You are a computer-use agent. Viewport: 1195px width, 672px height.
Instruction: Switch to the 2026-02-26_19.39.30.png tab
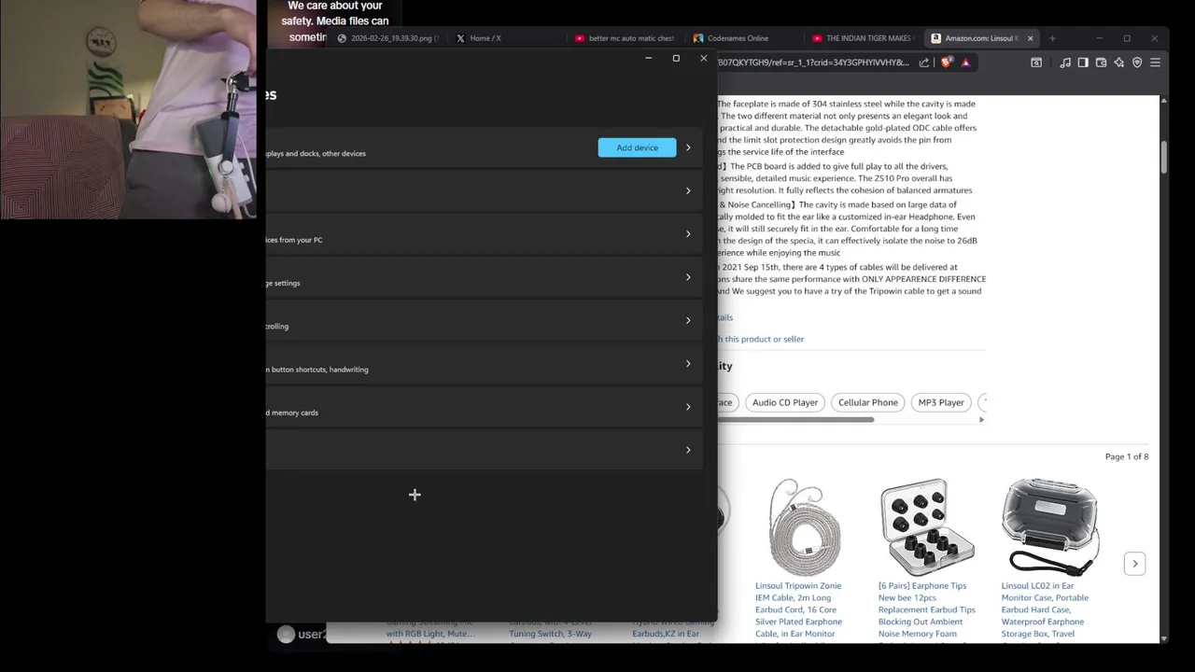388,38
